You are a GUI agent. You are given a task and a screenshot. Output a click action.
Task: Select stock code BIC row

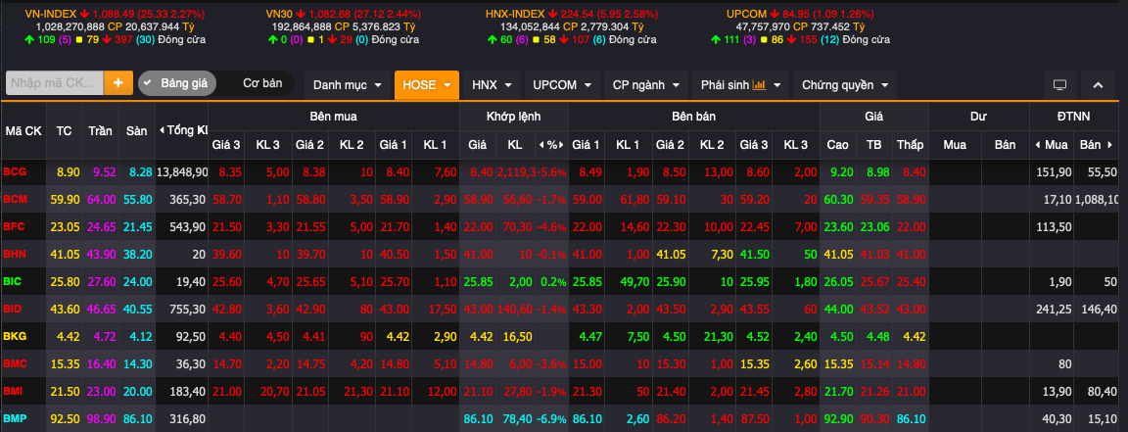pyautogui.click(x=13, y=281)
